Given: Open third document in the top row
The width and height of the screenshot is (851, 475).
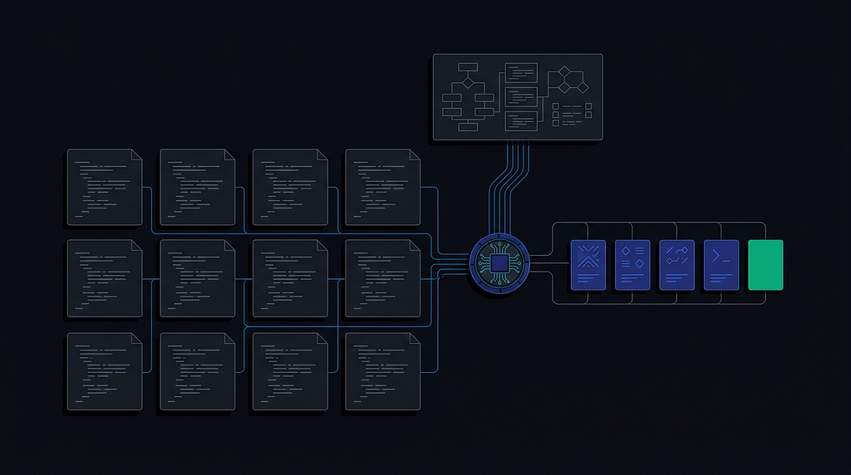Looking at the screenshot, I should point(290,187).
